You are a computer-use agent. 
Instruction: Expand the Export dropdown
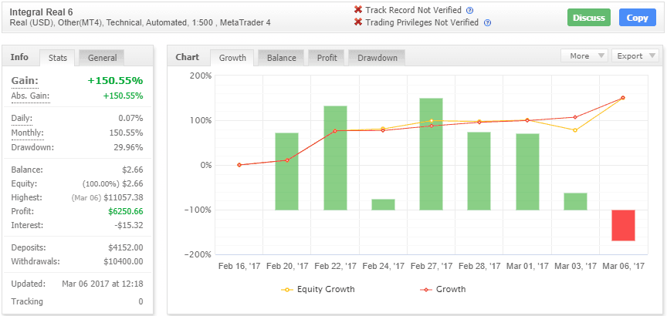click(635, 55)
